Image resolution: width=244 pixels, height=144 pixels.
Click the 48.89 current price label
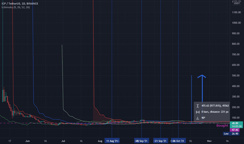[235, 123]
